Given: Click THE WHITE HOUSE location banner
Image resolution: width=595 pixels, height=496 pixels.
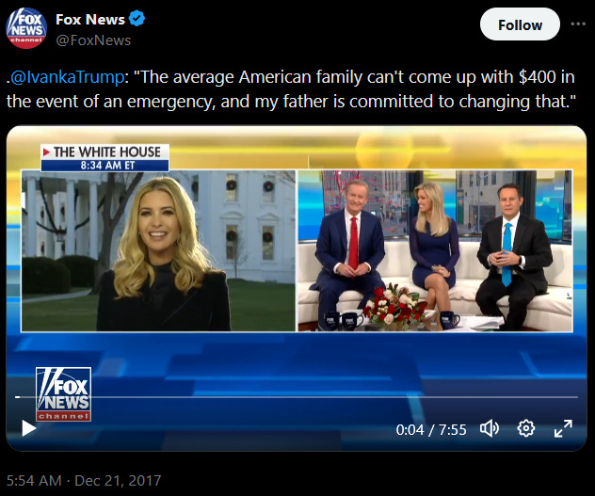Looking at the screenshot, I should click(105, 152).
